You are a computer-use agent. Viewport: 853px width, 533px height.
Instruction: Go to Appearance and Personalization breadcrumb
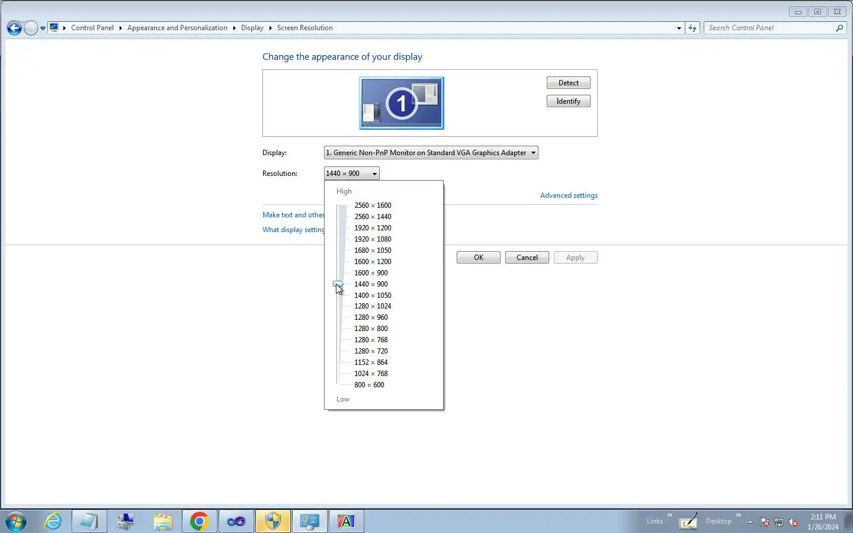coord(177,28)
